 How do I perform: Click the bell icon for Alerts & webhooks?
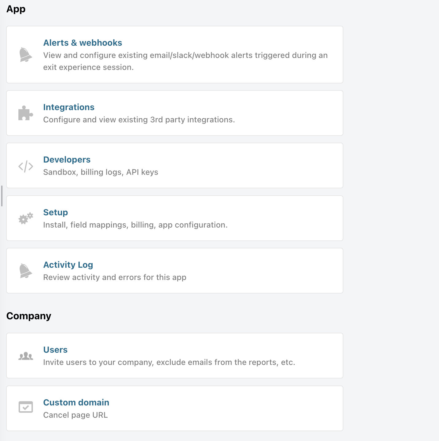(x=26, y=55)
